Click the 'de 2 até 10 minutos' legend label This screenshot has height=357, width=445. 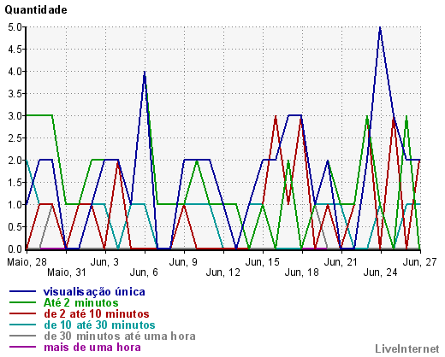tap(97, 314)
